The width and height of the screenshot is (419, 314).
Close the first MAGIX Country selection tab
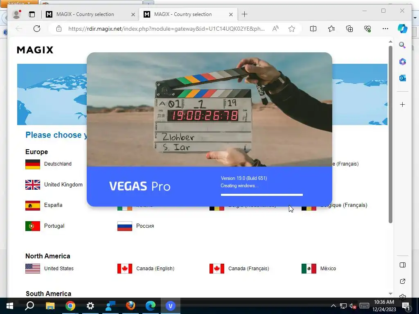click(x=133, y=14)
